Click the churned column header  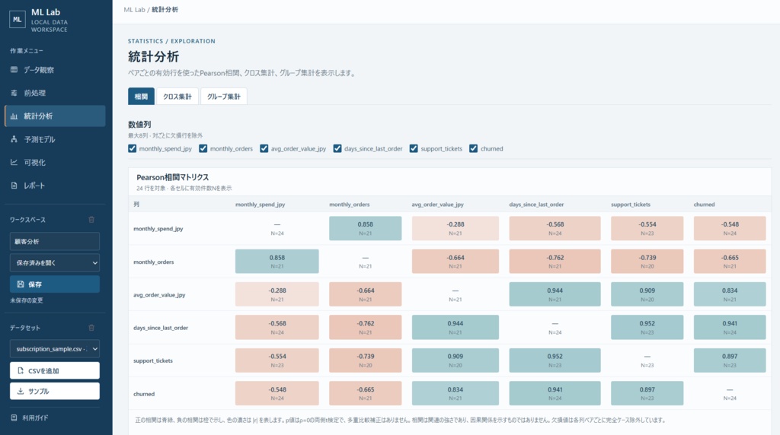704,204
